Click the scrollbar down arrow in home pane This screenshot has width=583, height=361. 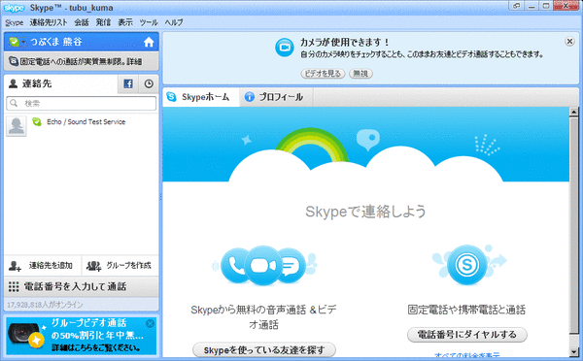pos(573,351)
